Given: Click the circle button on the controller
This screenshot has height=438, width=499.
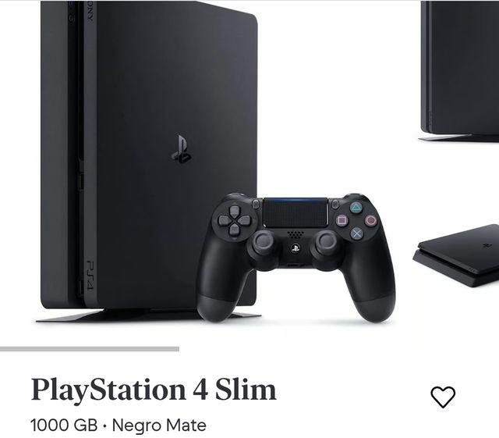Looking at the screenshot, I should point(371,220).
